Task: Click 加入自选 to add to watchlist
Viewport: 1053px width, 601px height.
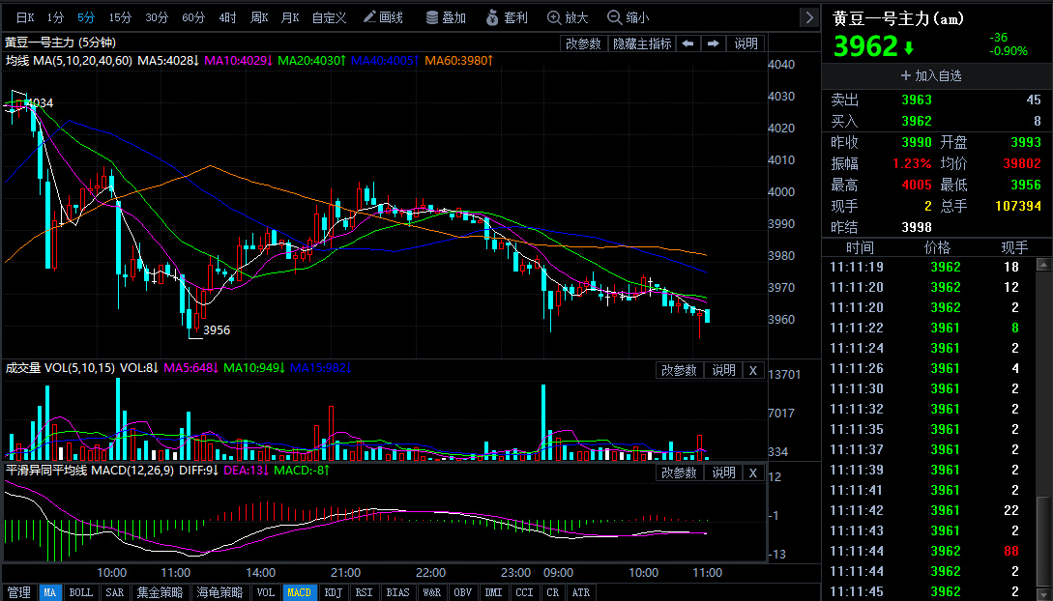Action: click(931, 74)
